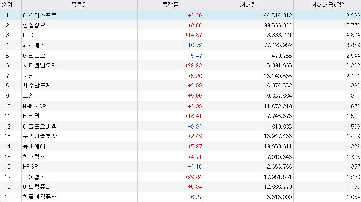This screenshot has width=361, height=202.
Task: Click volume value 44,514,012
Action: 278,16
